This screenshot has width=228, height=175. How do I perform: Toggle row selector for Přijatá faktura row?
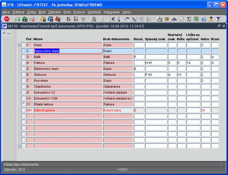(x=23, y=104)
